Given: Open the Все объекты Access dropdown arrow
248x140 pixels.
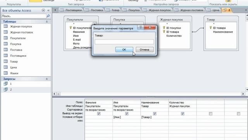Looking at the screenshot, I should (x=43, y=10).
